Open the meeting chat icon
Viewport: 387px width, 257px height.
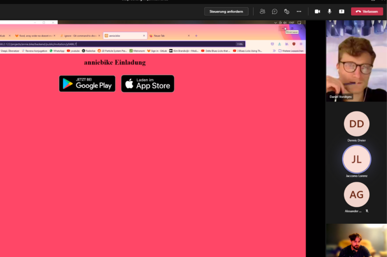click(274, 11)
